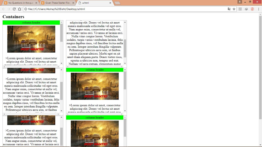Click the browser forward arrow

click(9, 9)
